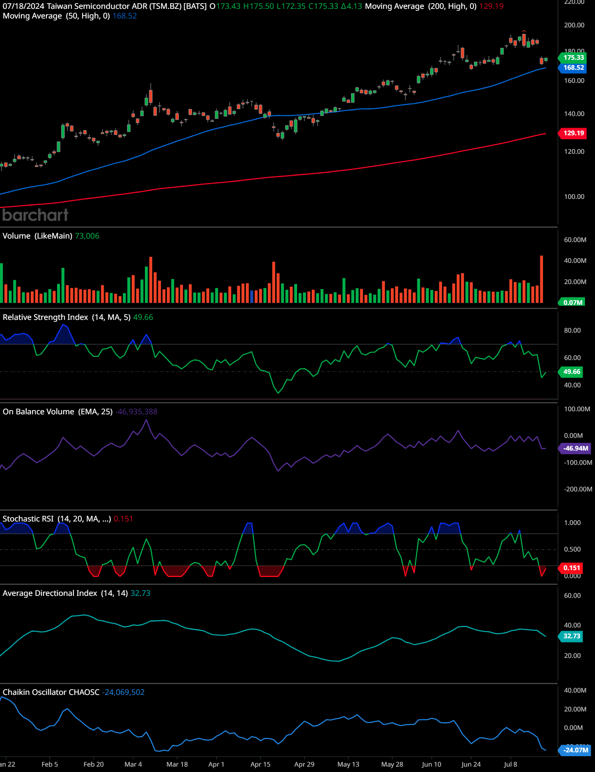This screenshot has width=595, height=772.
Task: Click the teal 32.73 axis tag
Action: pos(571,636)
